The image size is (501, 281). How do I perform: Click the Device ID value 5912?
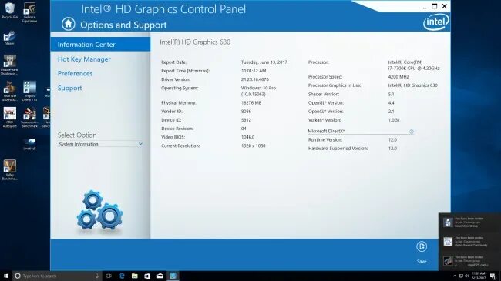[x=246, y=120]
